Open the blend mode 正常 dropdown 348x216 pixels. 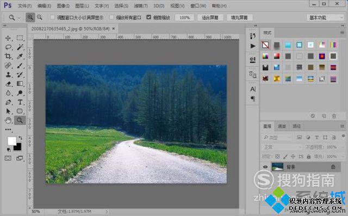(x=282, y=147)
